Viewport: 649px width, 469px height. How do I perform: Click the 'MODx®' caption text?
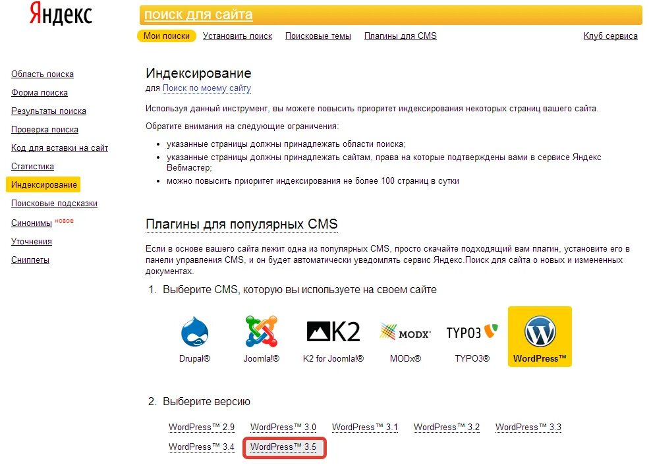click(405, 358)
